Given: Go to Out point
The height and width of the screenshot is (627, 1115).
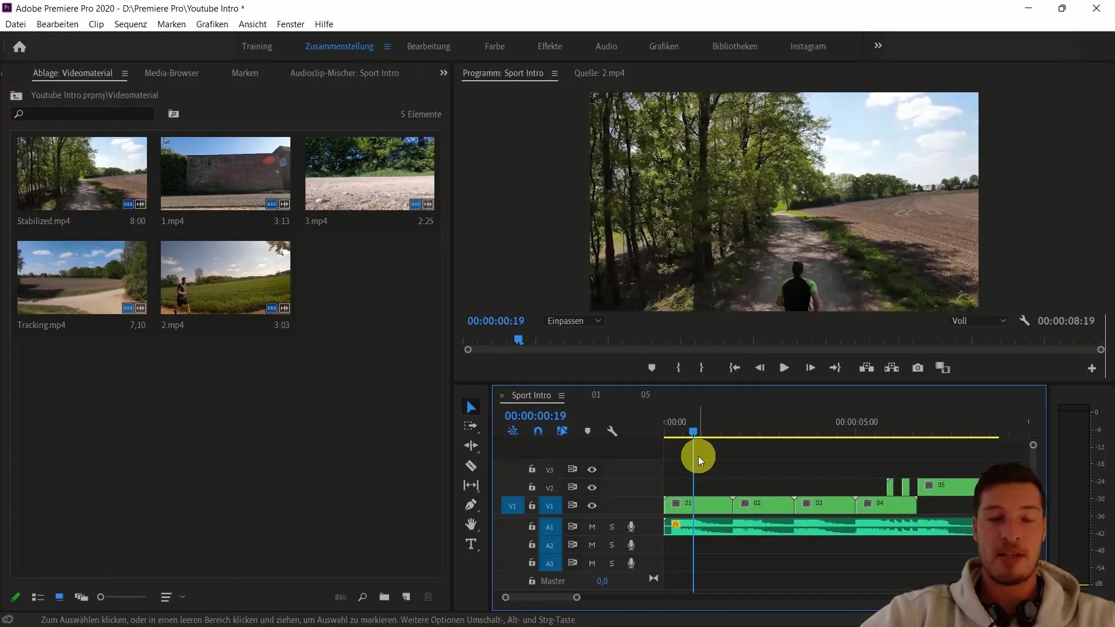Looking at the screenshot, I should (x=835, y=368).
